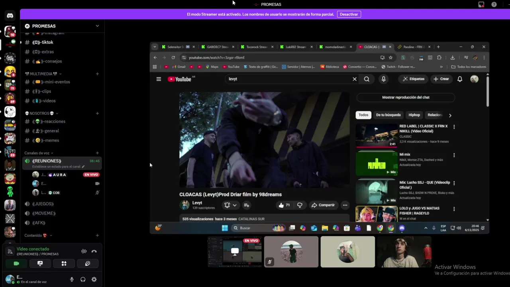This screenshot has height=287, width=510.
Task: Switch to Tocorock Stream browser tab
Action: point(257,47)
